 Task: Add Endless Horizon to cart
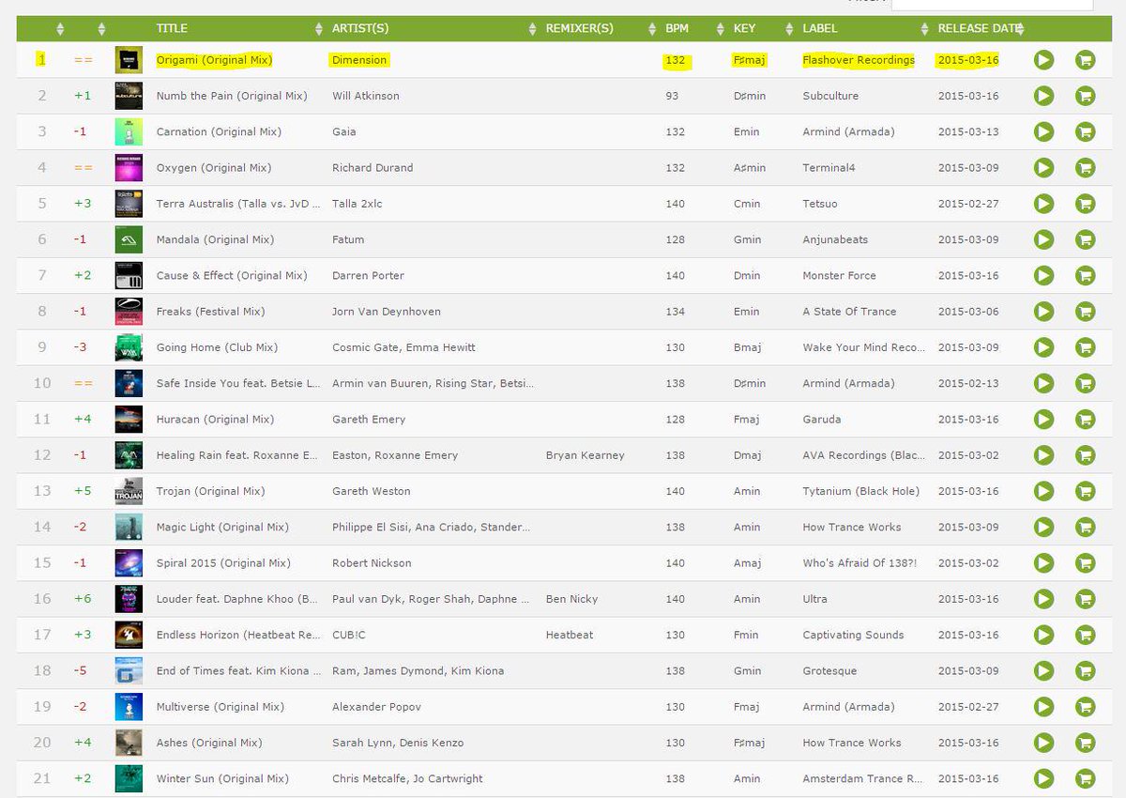pos(1085,635)
